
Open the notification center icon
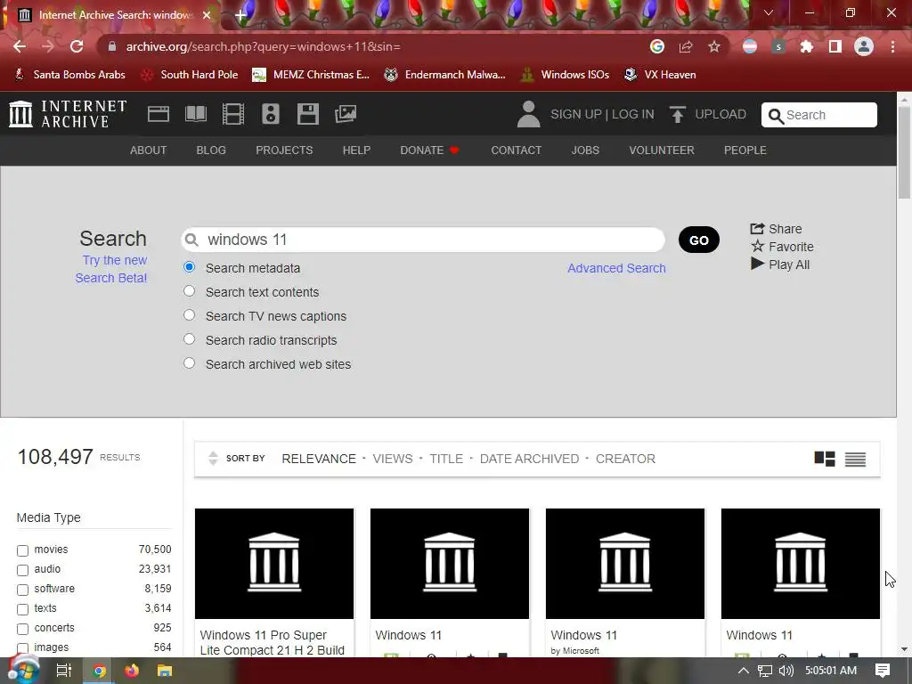click(883, 671)
